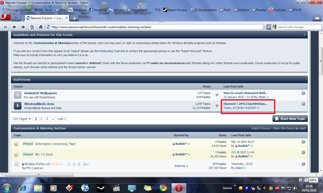Jump to last post of 'RE: Y'z Dock'
The height and width of the screenshot is (193, 323).
click(303, 153)
